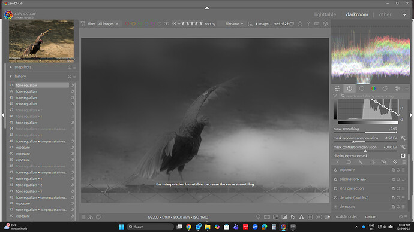The height and width of the screenshot is (232, 414).
Task: Show correct modules group tab
Action: click(x=385, y=88)
